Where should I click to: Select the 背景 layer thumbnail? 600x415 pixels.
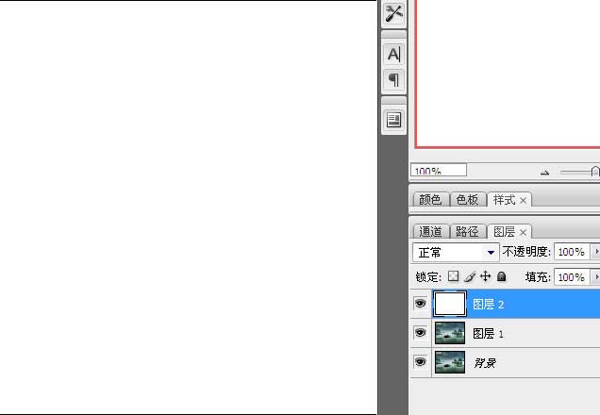(450, 362)
